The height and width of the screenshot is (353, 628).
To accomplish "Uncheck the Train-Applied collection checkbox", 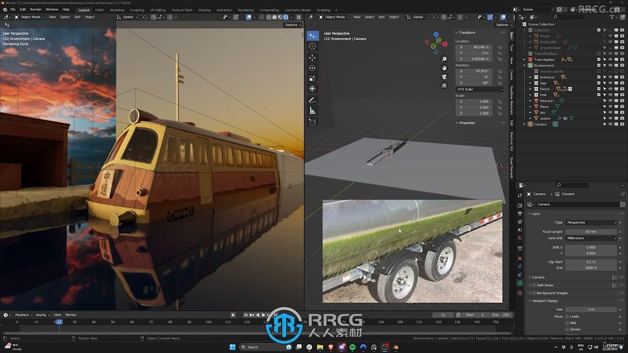I will [599, 59].
